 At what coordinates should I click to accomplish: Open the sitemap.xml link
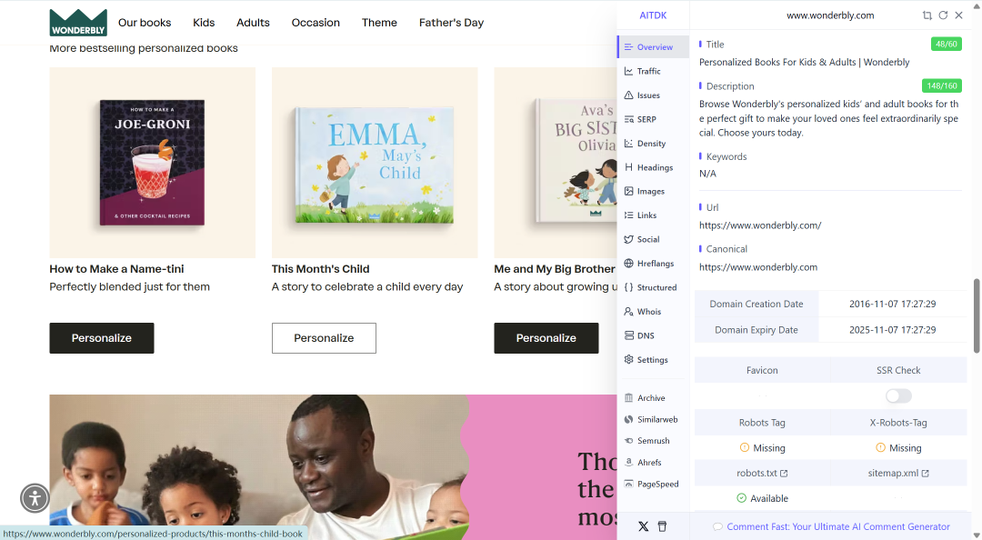click(x=898, y=473)
